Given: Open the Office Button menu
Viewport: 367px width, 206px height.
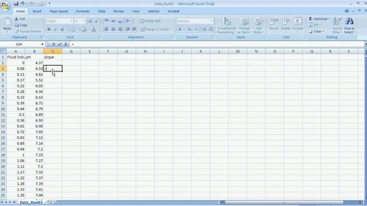Looking at the screenshot, I should (x=5, y=6).
